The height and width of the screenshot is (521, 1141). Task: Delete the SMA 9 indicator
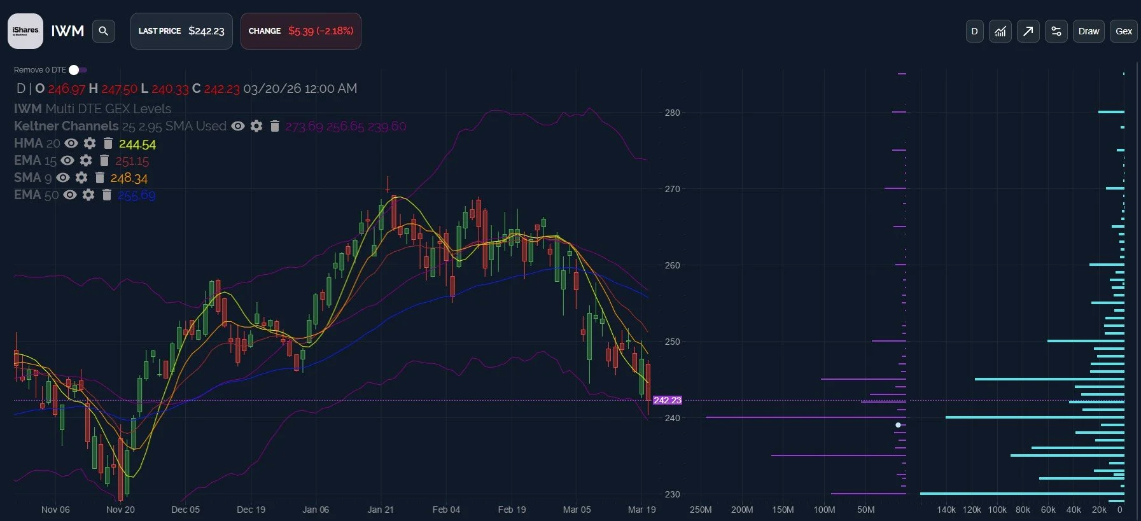click(100, 177)
